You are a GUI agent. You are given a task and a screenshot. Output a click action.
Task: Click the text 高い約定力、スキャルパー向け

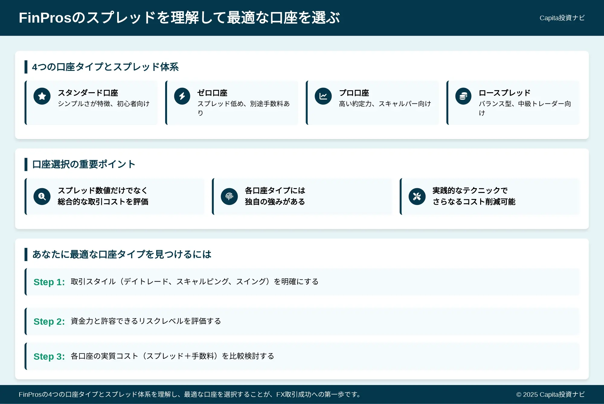tap(385, 104)
